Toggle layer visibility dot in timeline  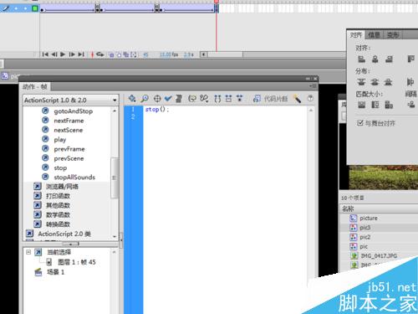click(x=16, y=8)
